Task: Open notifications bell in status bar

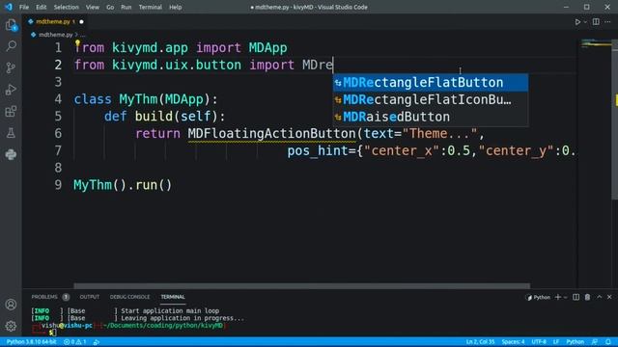Action: point(608,342)
